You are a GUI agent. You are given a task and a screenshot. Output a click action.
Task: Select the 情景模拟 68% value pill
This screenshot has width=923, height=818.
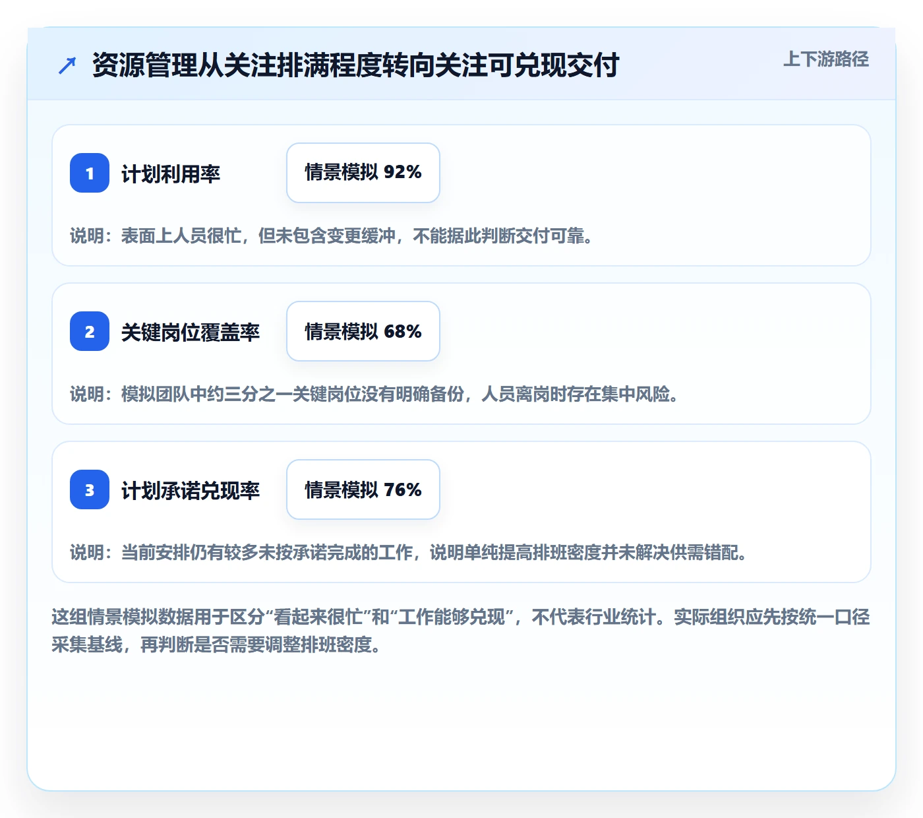pos(363,331)
